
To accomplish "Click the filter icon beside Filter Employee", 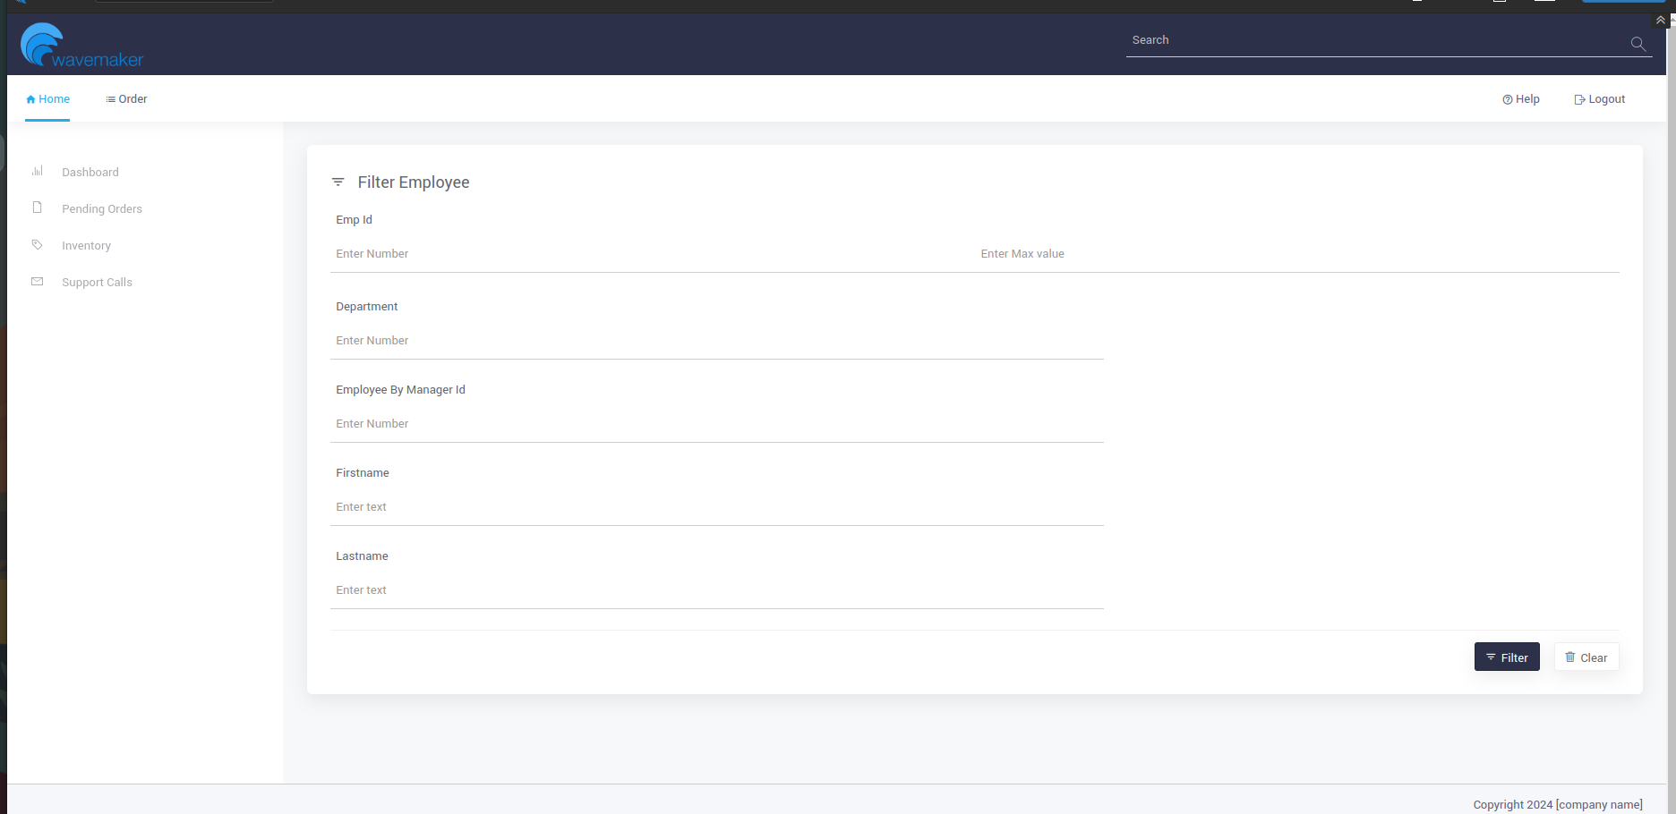I will point(338,182).
